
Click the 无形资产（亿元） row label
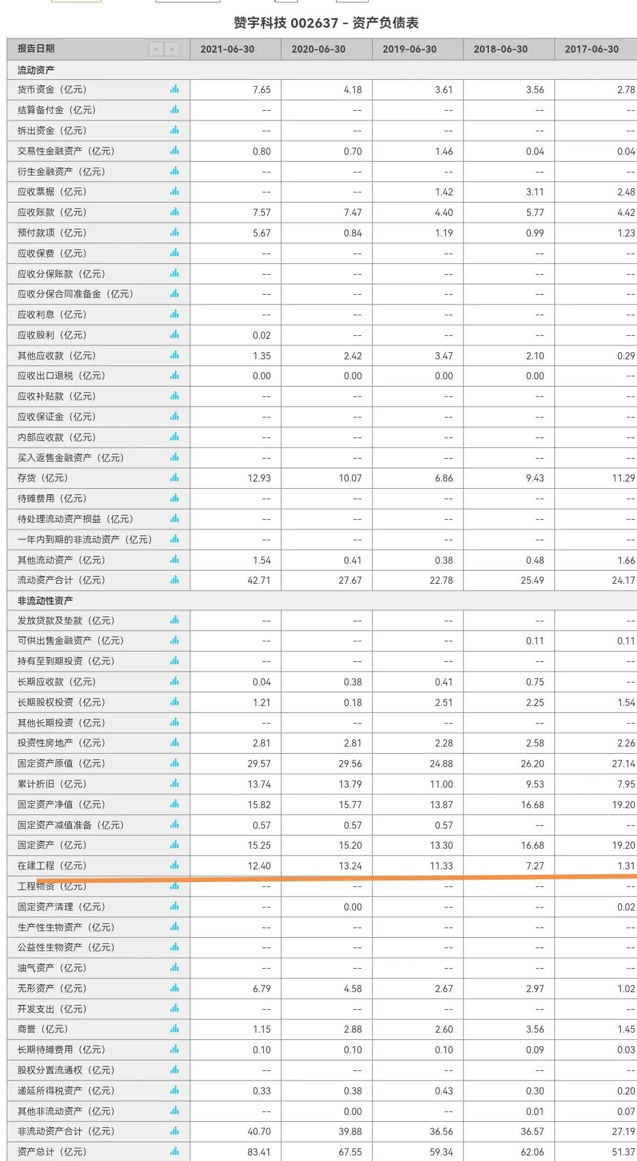(x=52, y=989)
